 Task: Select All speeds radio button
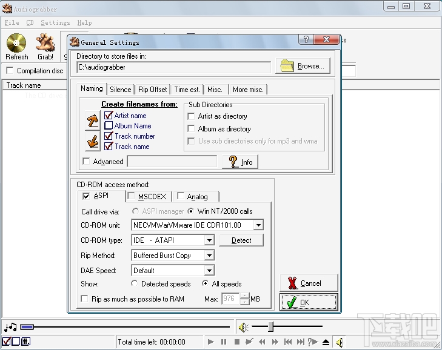pyautogui.click(x=205, y=283)
